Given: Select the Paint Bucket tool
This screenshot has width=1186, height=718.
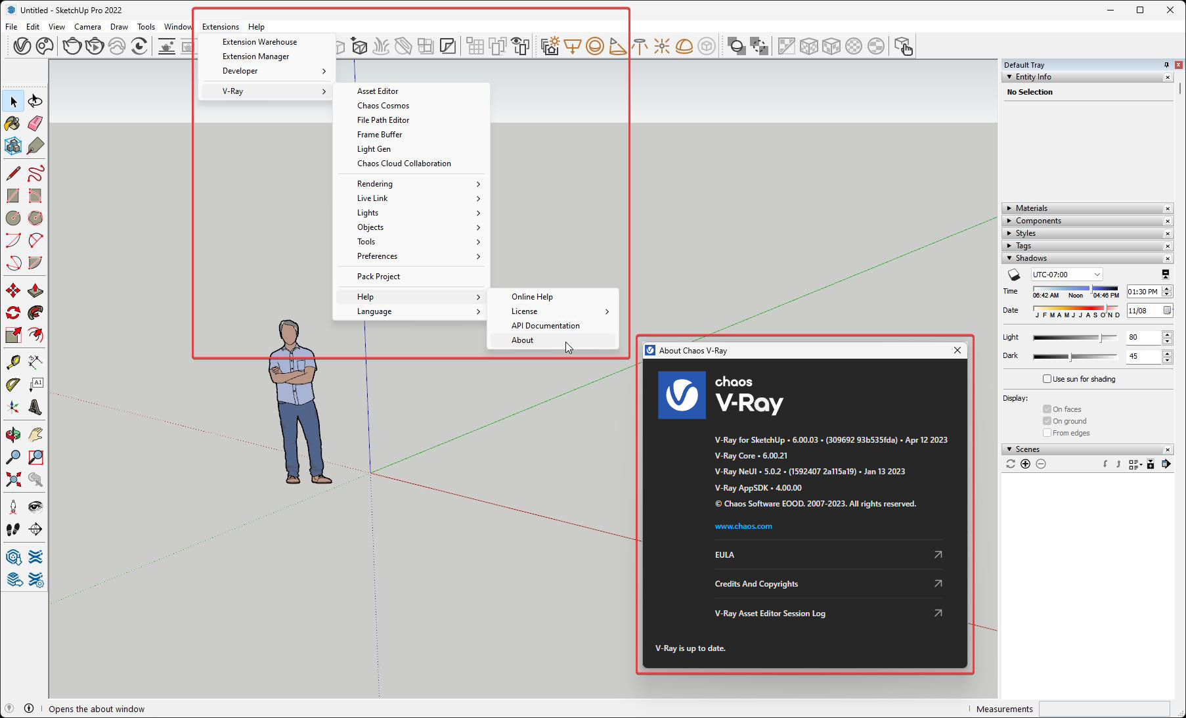Looking at the screenshot, I should pos(13,123).
